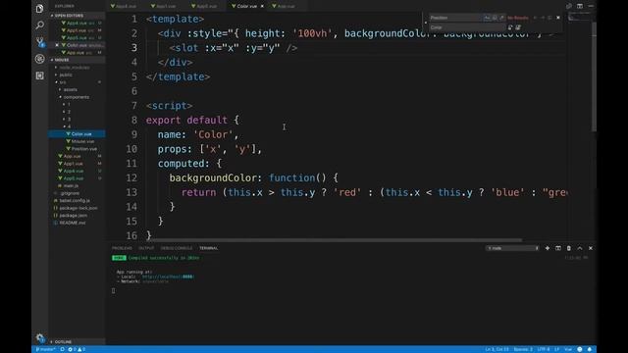
Task: Go to next match in find widget
Action: (x=543, y=18)
